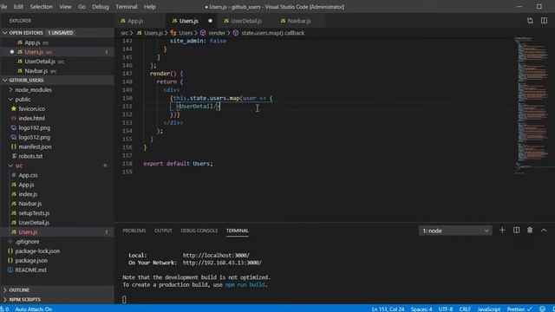Open UserDetail.js in the src folder tree
Viewport: 555px width, 312px height.
34,223
